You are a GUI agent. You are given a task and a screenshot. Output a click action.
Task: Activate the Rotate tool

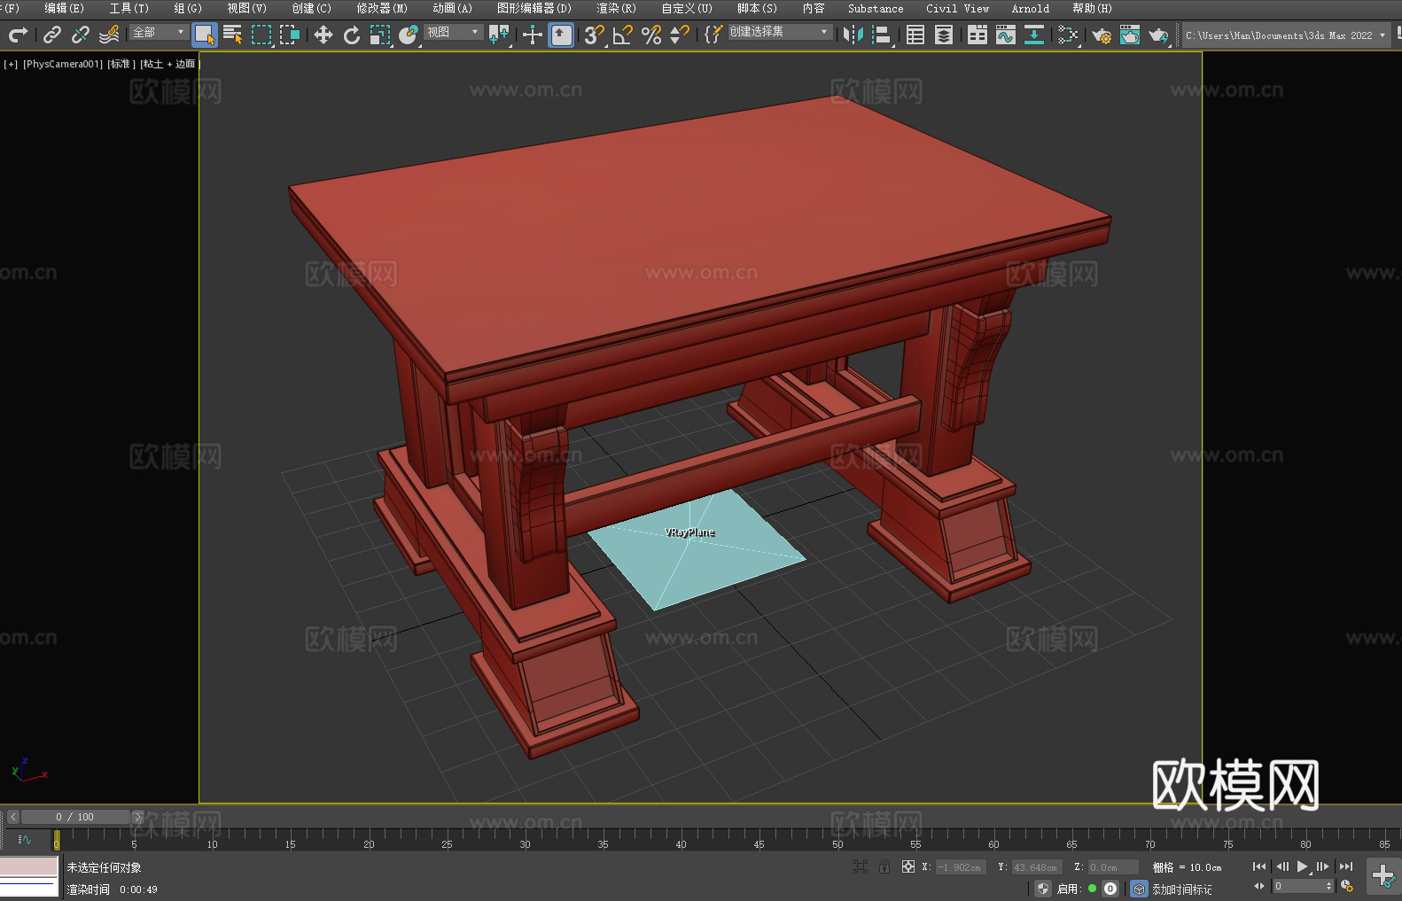coord(352,35)
